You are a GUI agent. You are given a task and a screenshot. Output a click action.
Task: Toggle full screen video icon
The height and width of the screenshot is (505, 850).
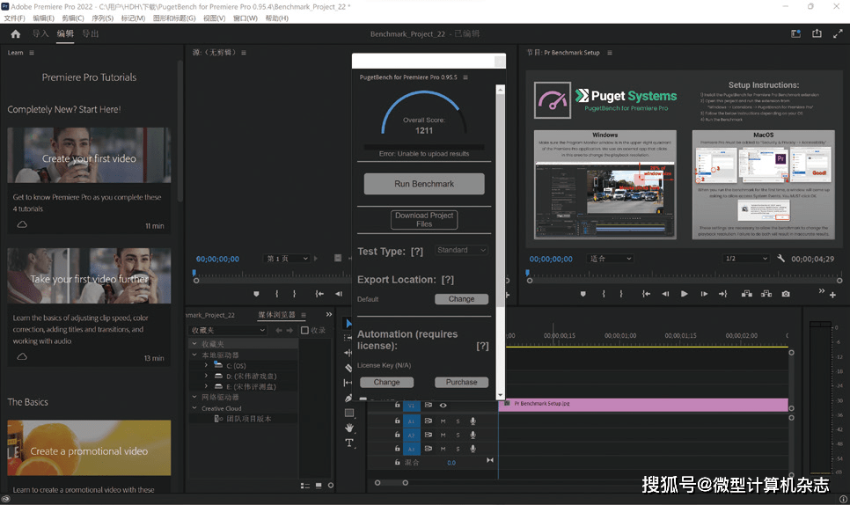838,33
